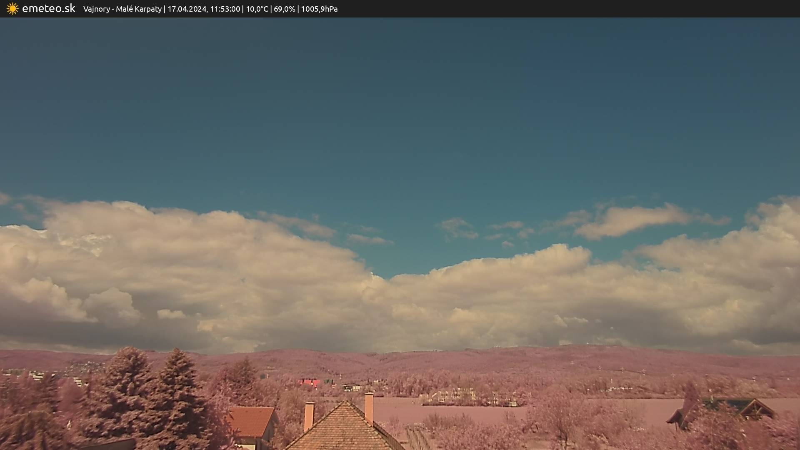
Task: Click the clear blue sky area at the top
Action: [x=400, y=104]
